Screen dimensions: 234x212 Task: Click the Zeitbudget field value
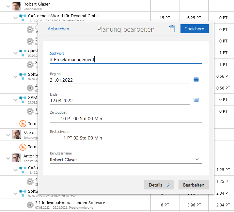[x=82, y=119]
